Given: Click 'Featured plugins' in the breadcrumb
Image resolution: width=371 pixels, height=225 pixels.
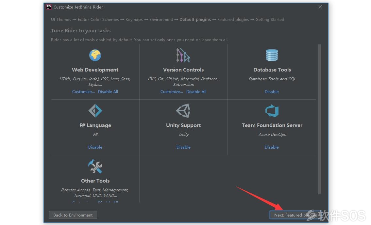Looking at the screenshot, I should pyautogui.click(x=233, y=20).
